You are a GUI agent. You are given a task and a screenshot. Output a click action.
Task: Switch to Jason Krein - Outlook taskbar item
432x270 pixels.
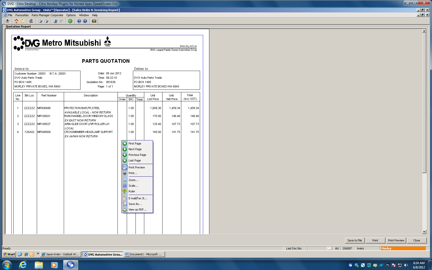pos(61,254)
